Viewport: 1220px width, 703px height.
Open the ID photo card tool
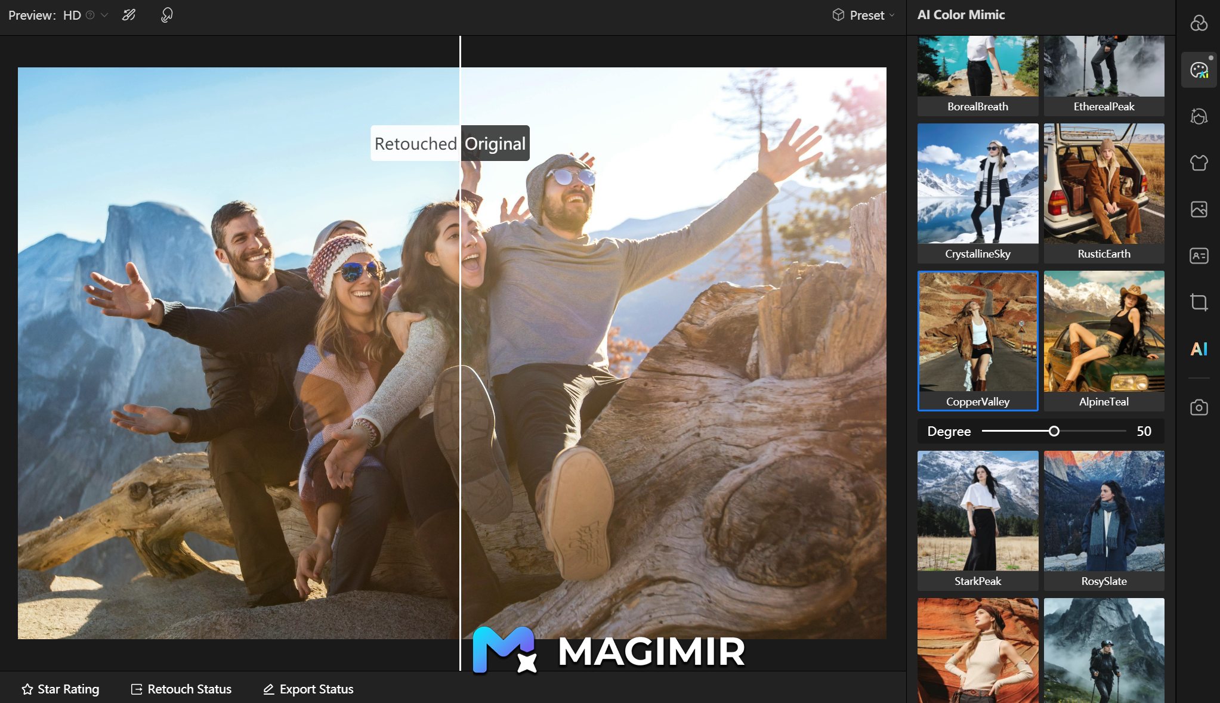coord(1199,256)
